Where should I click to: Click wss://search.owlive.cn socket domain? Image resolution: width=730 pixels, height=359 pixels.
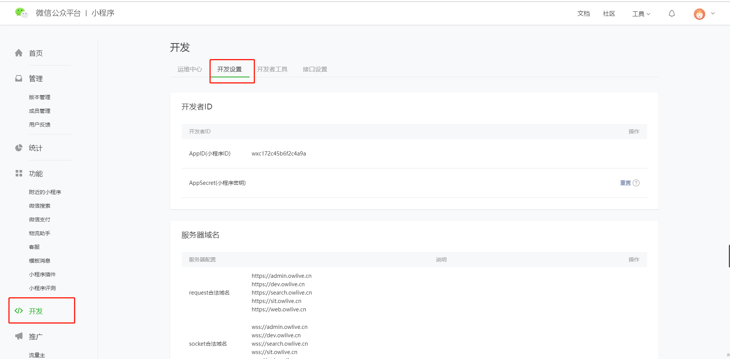(x=280, y=344)
